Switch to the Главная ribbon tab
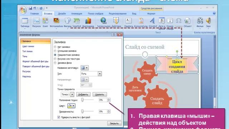Screen dimensions: 229x129 pos(34,14)
